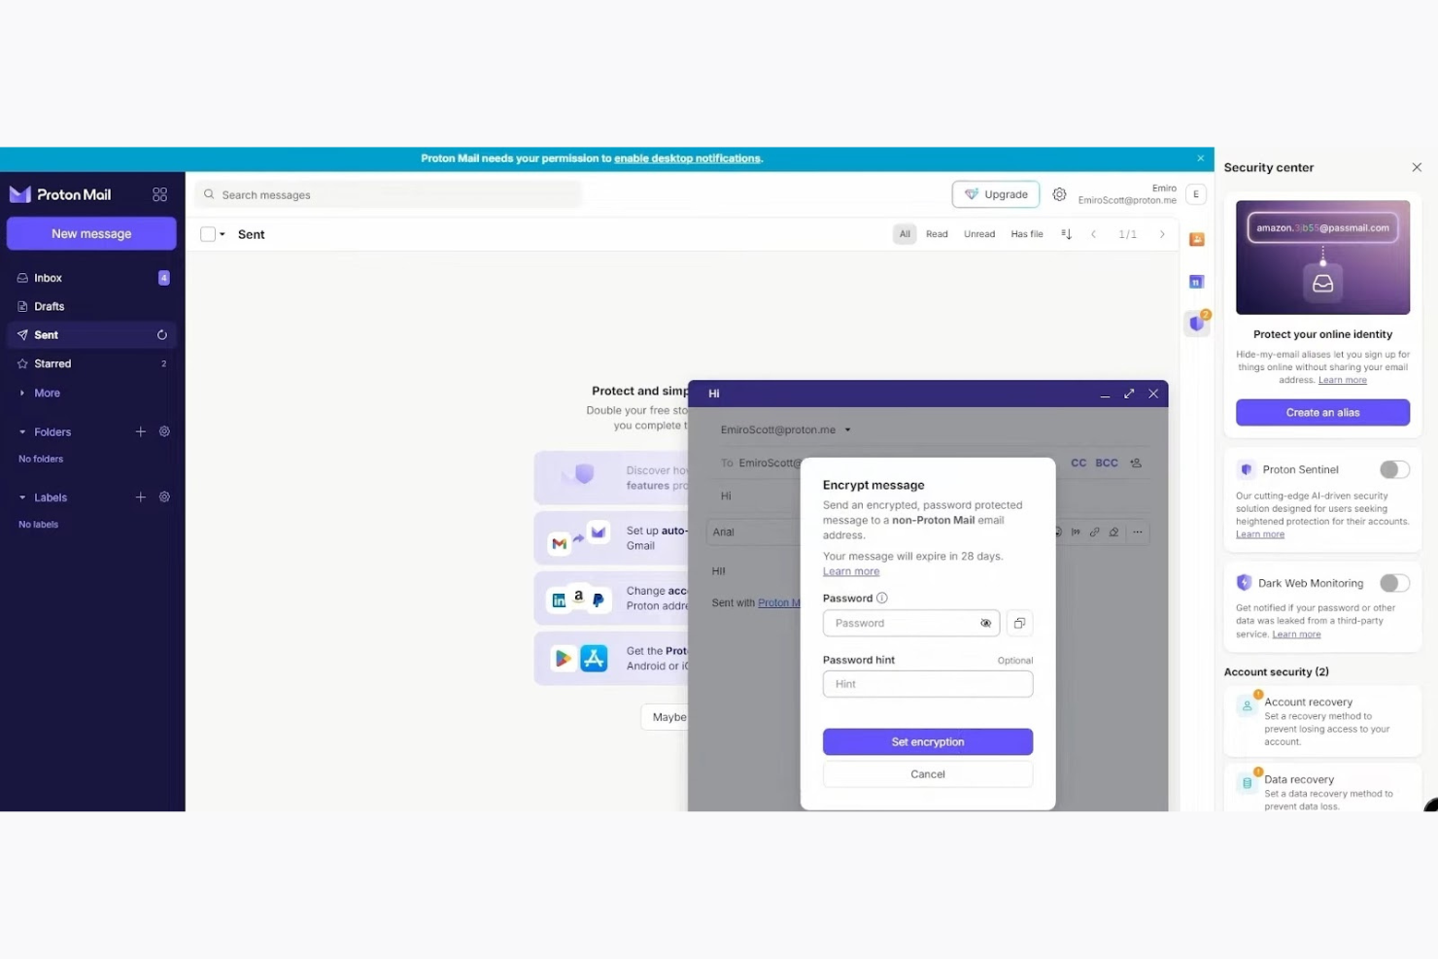Go to next page of messages
Viewport: 1438px width, 959px height.
1162,234
